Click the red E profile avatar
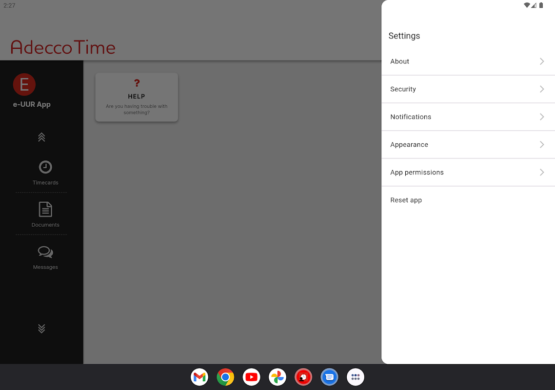Image resolution: width=555 pixels, height=390 pixels. pos(24,85)
